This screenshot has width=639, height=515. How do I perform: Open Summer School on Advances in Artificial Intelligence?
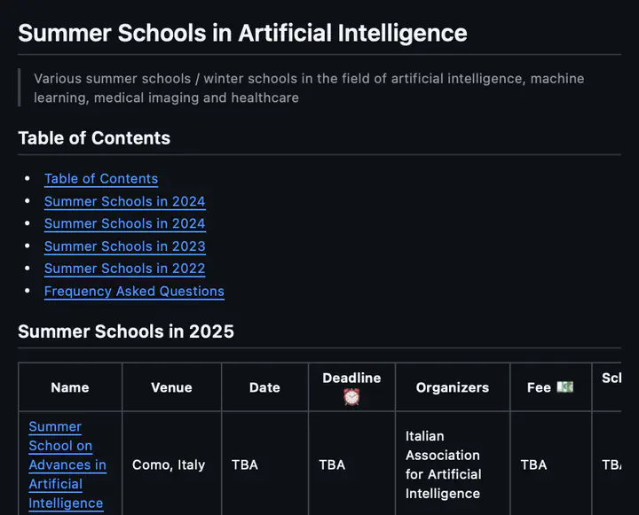click(67, 465)
